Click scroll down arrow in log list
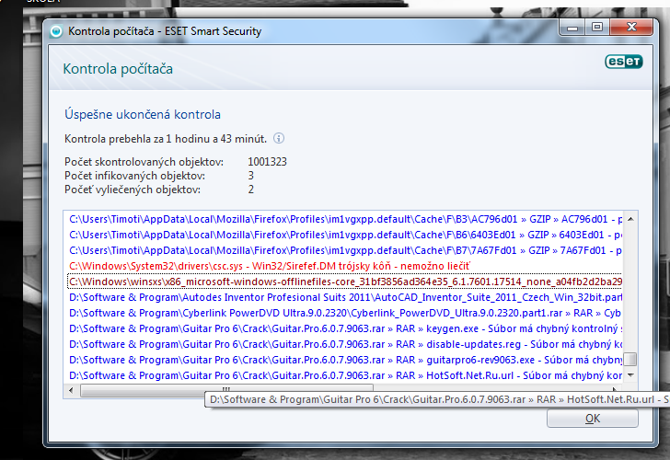 click(x=630, y=375)
